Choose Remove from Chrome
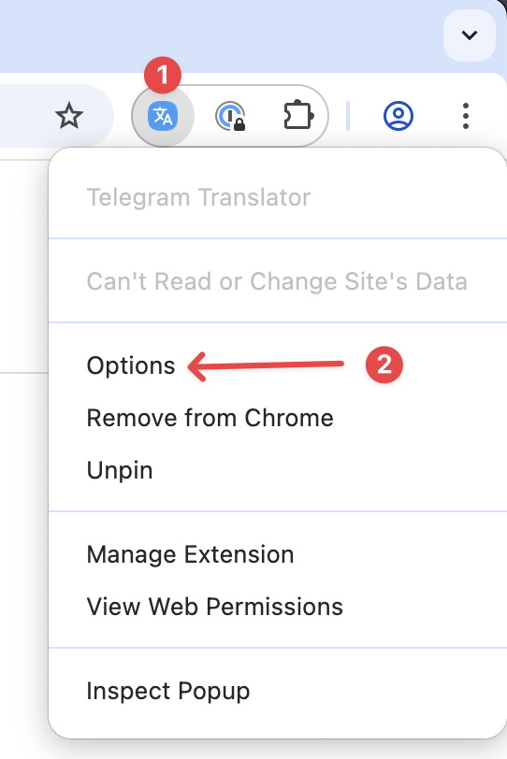Viewport: 507px width, 759px height. coord(210,418)
